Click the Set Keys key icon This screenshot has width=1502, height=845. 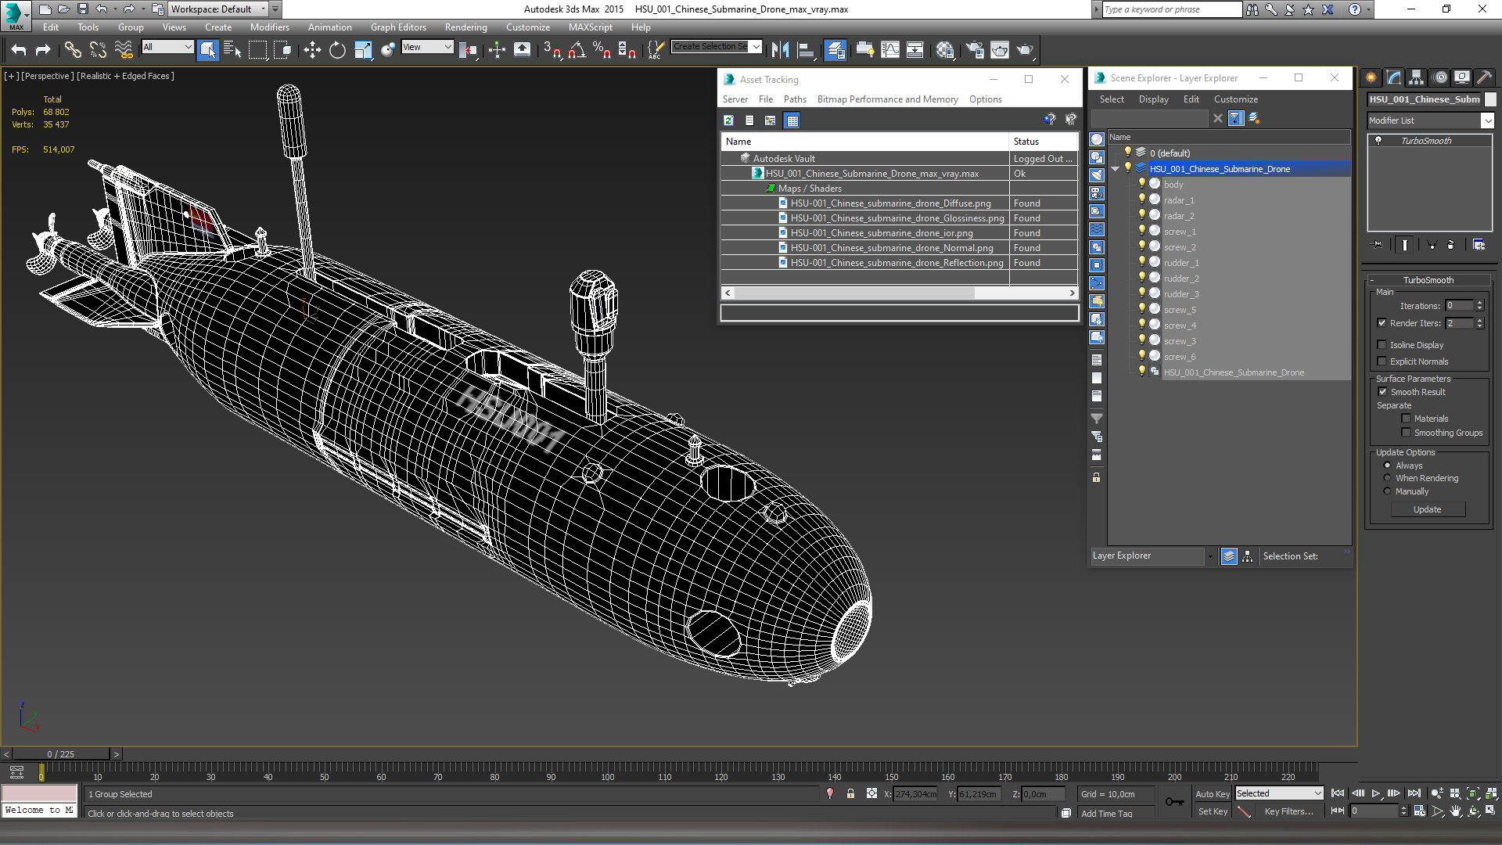coord(1174,802)
